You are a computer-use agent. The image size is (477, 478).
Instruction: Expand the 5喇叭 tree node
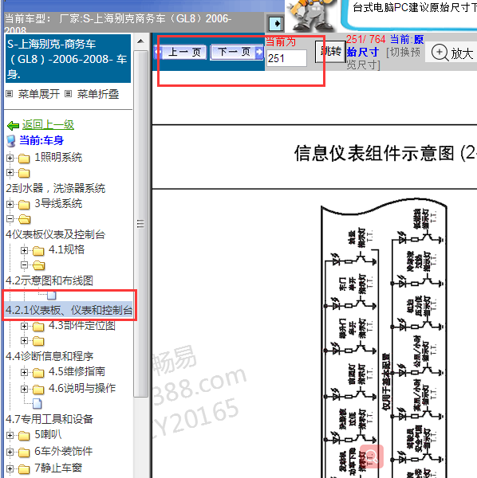tap(10, 435)
